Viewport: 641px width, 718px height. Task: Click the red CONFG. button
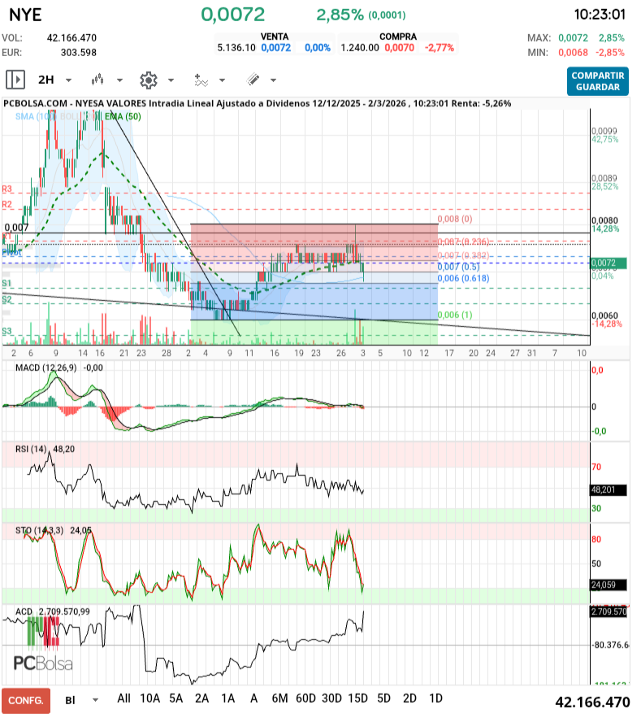coord(25,700)
